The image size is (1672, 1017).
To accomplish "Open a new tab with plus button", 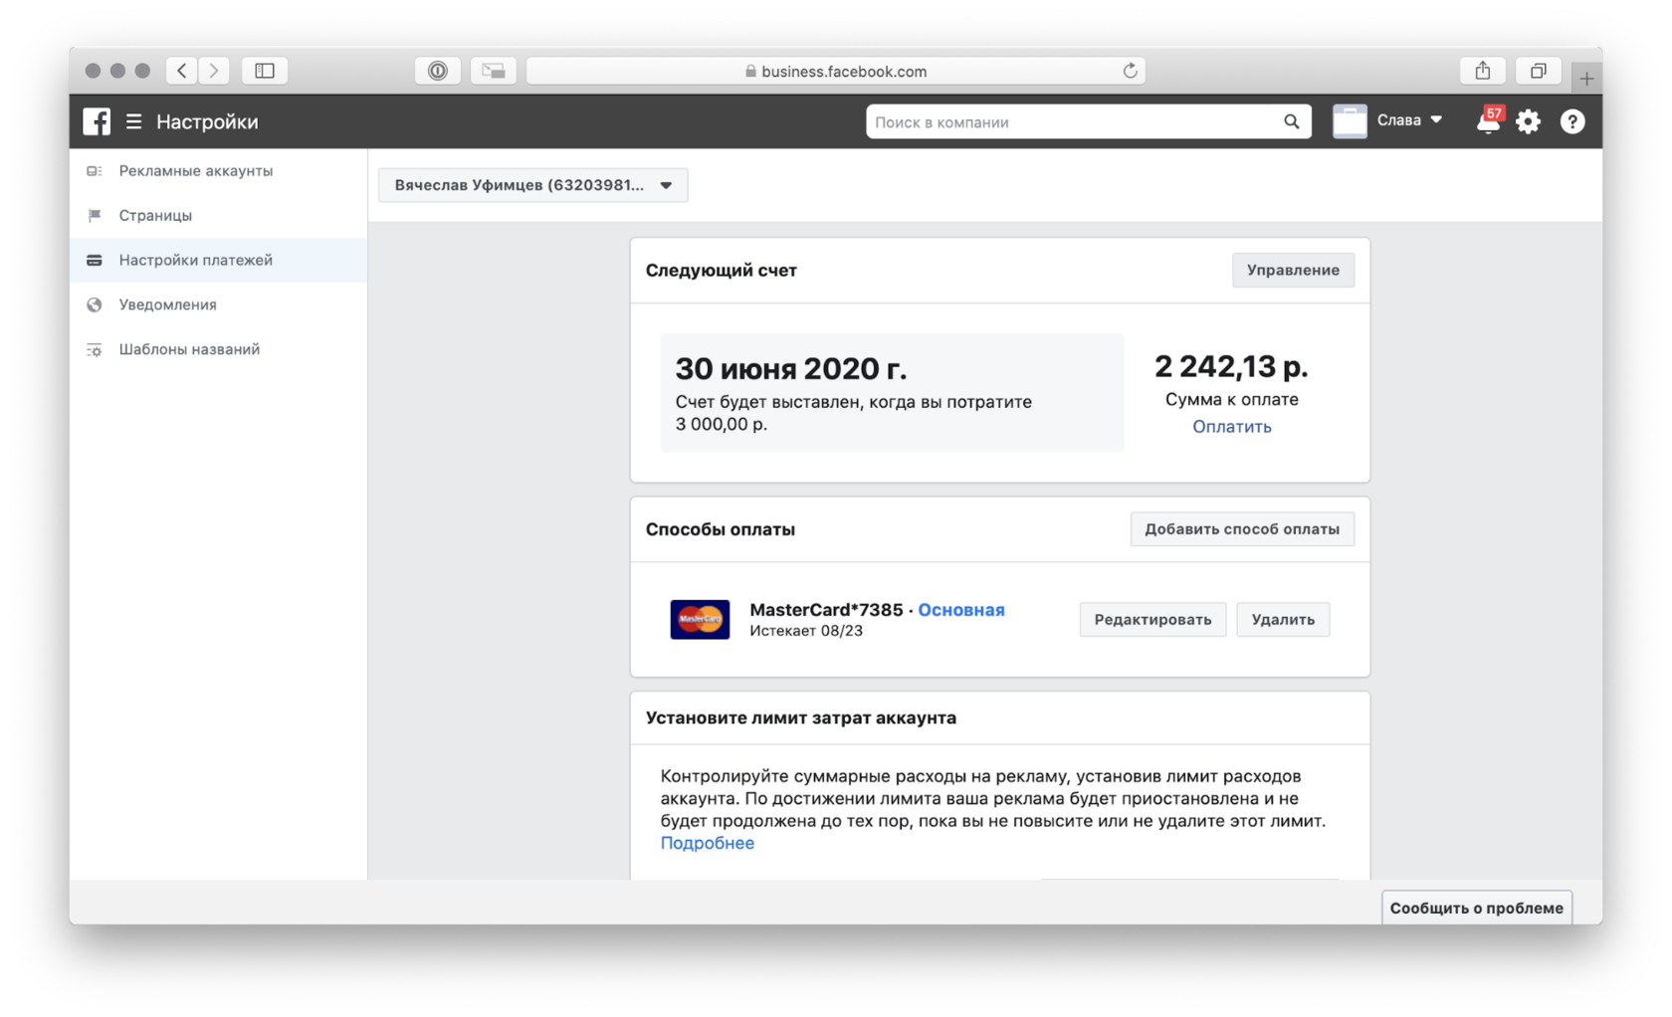I will [x=1586, y=77].
